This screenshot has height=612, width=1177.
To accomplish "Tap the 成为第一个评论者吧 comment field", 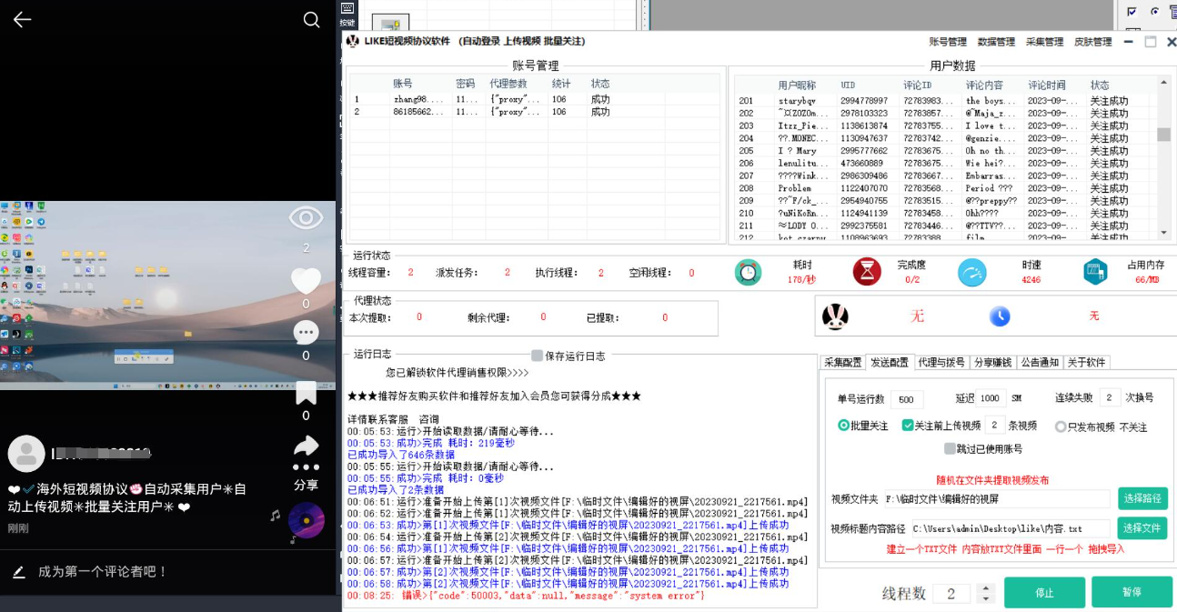I will [x=103, y=572].
